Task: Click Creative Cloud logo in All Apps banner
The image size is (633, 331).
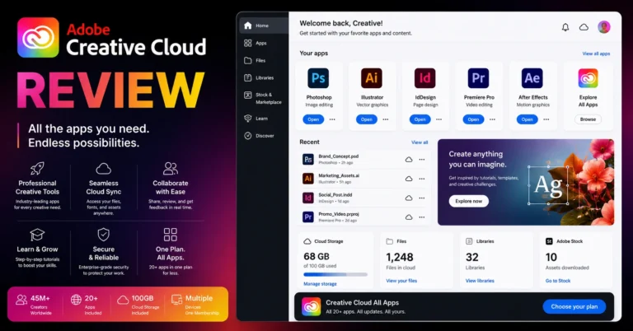Action: [312, 307]
